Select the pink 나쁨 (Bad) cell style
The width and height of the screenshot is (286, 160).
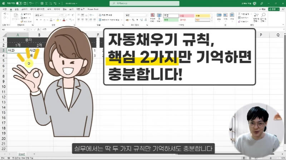pos(187,16)
